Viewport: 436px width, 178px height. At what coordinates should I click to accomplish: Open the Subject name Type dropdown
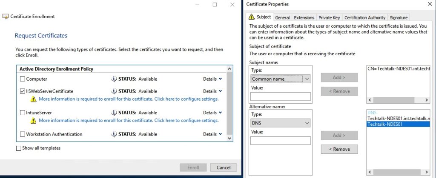[x=281, y=79]
